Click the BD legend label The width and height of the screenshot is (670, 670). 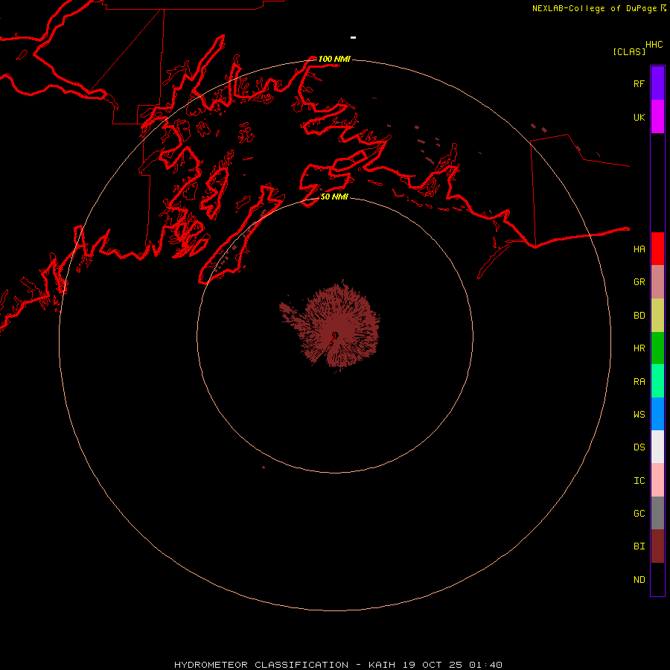tap(639, 316)
